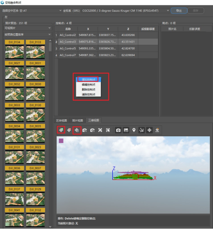This screenshot has width=213, height=229.
Task: Click the delete control point icon with red minus
Action: pyautogui.click(x=69, y=130)
